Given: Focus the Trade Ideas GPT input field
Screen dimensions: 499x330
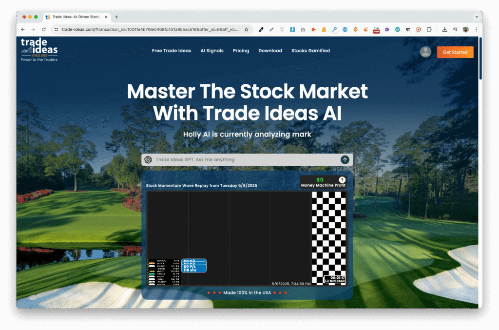Looking at the screenshot, I should [247, 160].
